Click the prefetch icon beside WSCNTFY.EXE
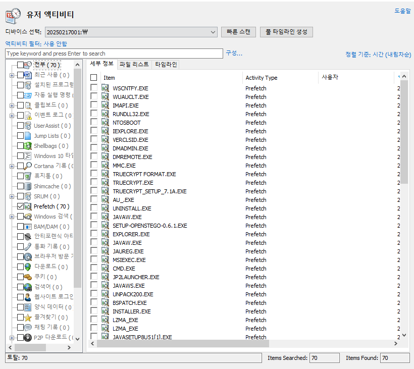 tap(105, 88)
